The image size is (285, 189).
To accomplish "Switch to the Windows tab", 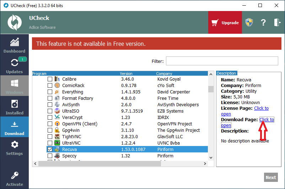I will tap(14, 86).
